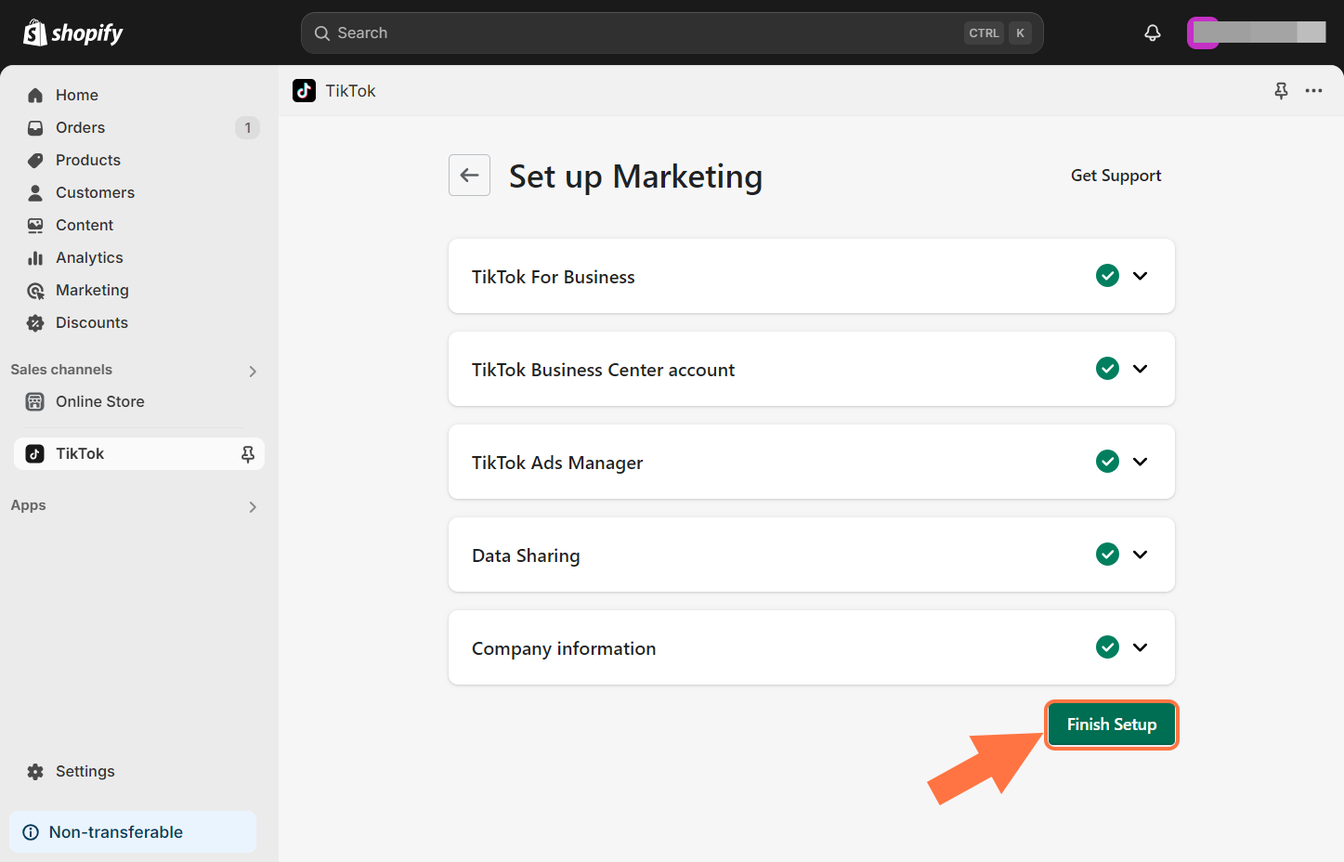Expand the TikTok For Business section
This screenshot has height=862, width=1344.
(1141, 276)
